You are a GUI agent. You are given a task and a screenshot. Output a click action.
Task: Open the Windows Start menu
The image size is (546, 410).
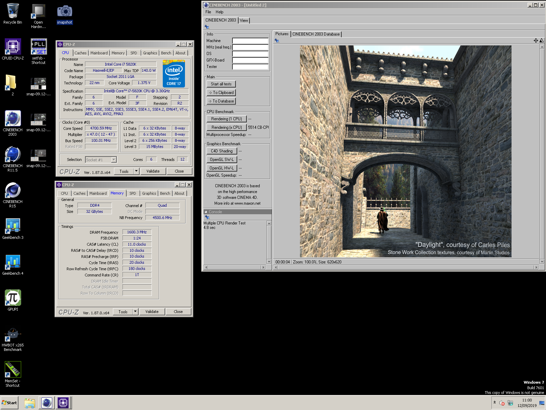(9, 402)
